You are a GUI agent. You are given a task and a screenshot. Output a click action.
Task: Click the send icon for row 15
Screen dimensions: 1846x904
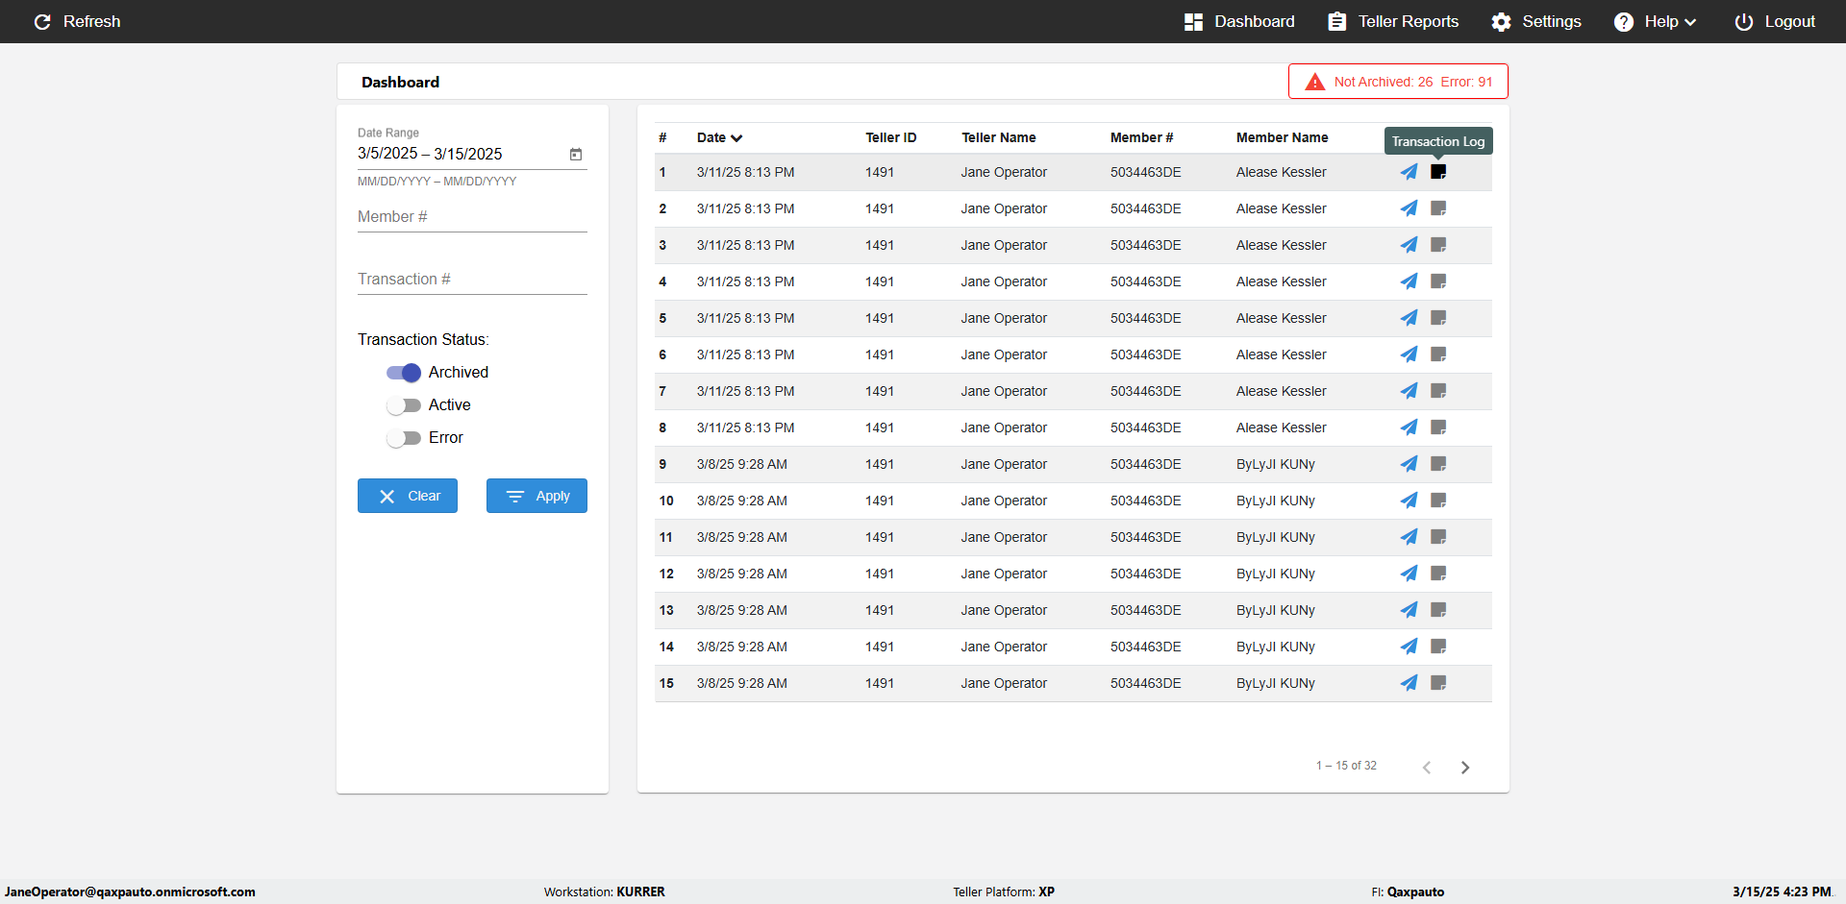click(x=1409, y=683)
